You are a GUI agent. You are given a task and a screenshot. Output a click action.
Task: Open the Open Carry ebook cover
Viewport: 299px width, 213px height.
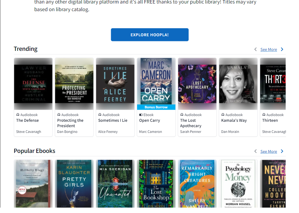coord(156,81)
